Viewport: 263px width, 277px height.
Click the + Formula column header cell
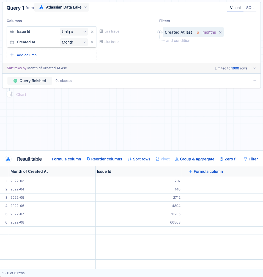click(206, 171)
